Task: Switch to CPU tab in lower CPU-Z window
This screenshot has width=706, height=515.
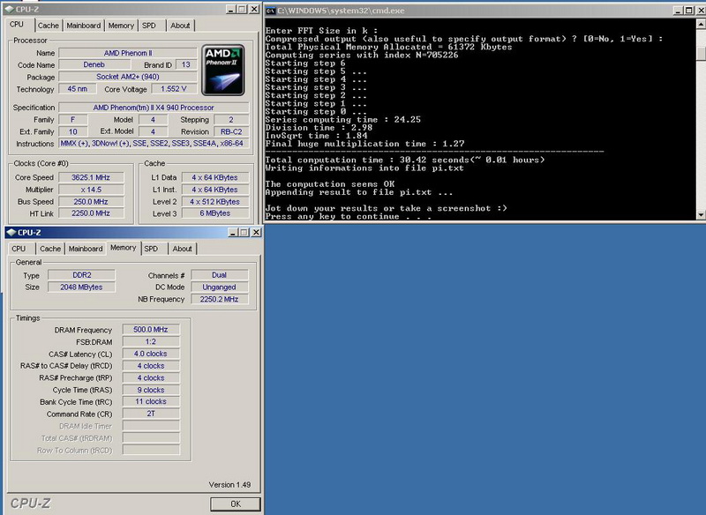Action: 19,249
